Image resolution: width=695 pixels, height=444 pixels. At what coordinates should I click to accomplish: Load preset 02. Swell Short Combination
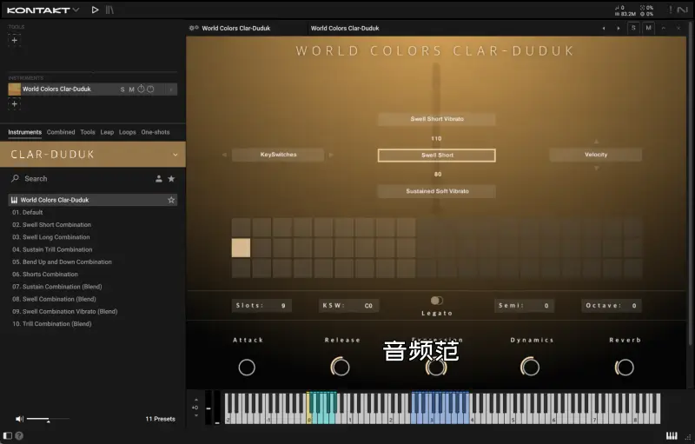pyautogui.click(x=51, y=225)
